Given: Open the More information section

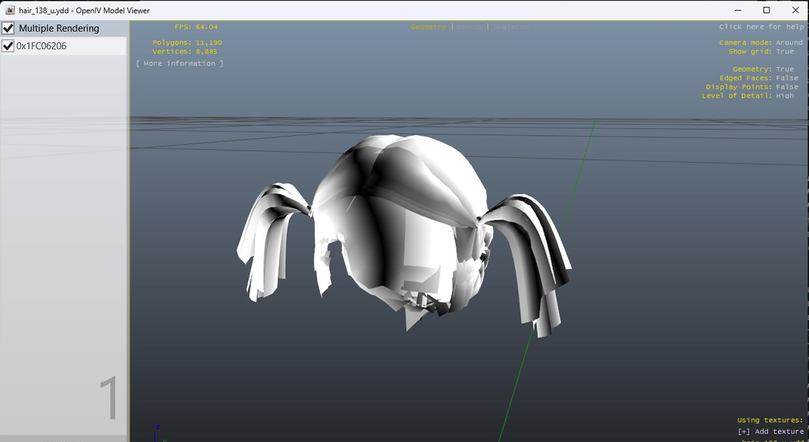Looking at the screenshot, I should pyautogui.click(x=179, y=63).
